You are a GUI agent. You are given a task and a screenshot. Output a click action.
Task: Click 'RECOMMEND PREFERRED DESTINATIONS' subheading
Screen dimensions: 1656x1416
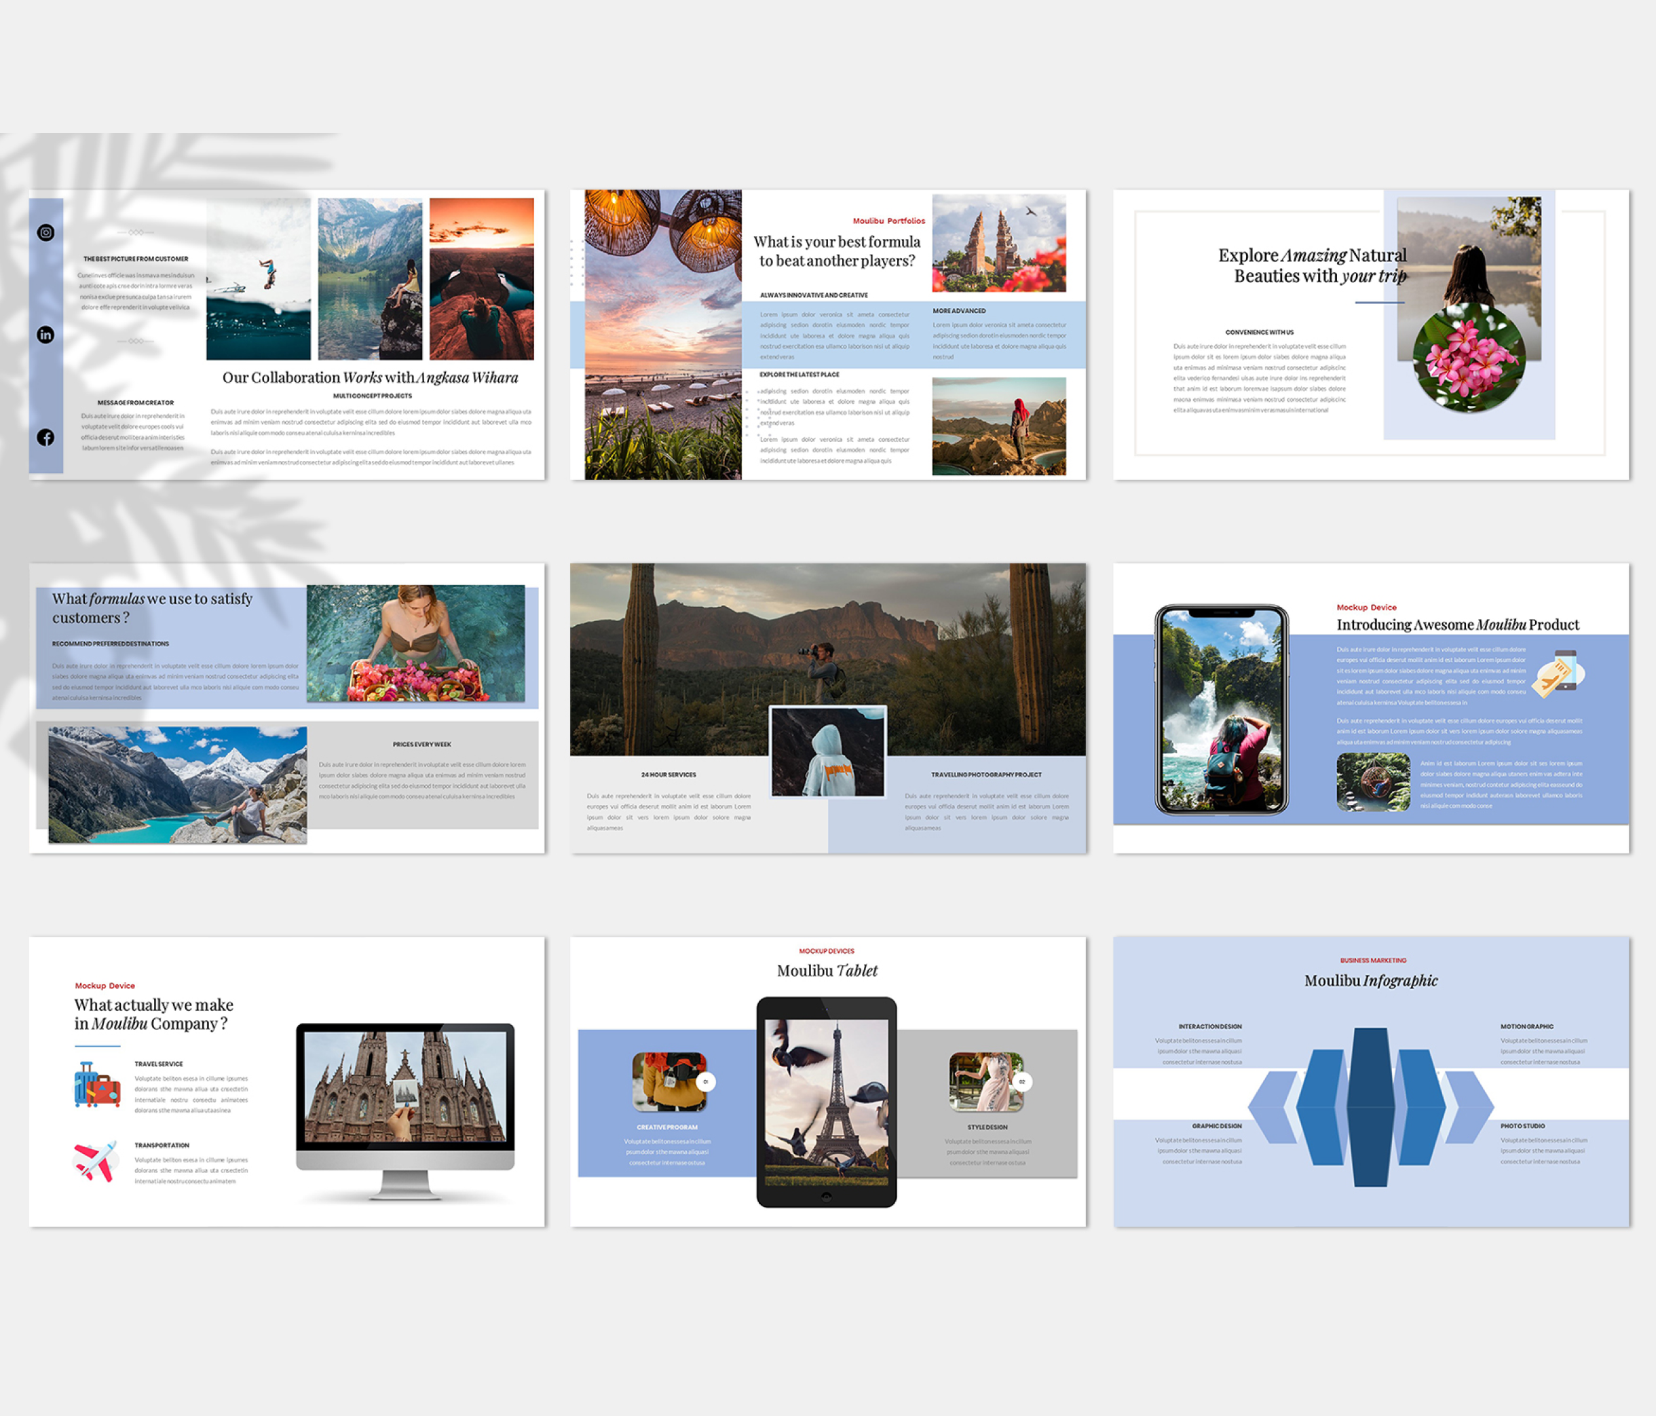(x=111, y=644)
